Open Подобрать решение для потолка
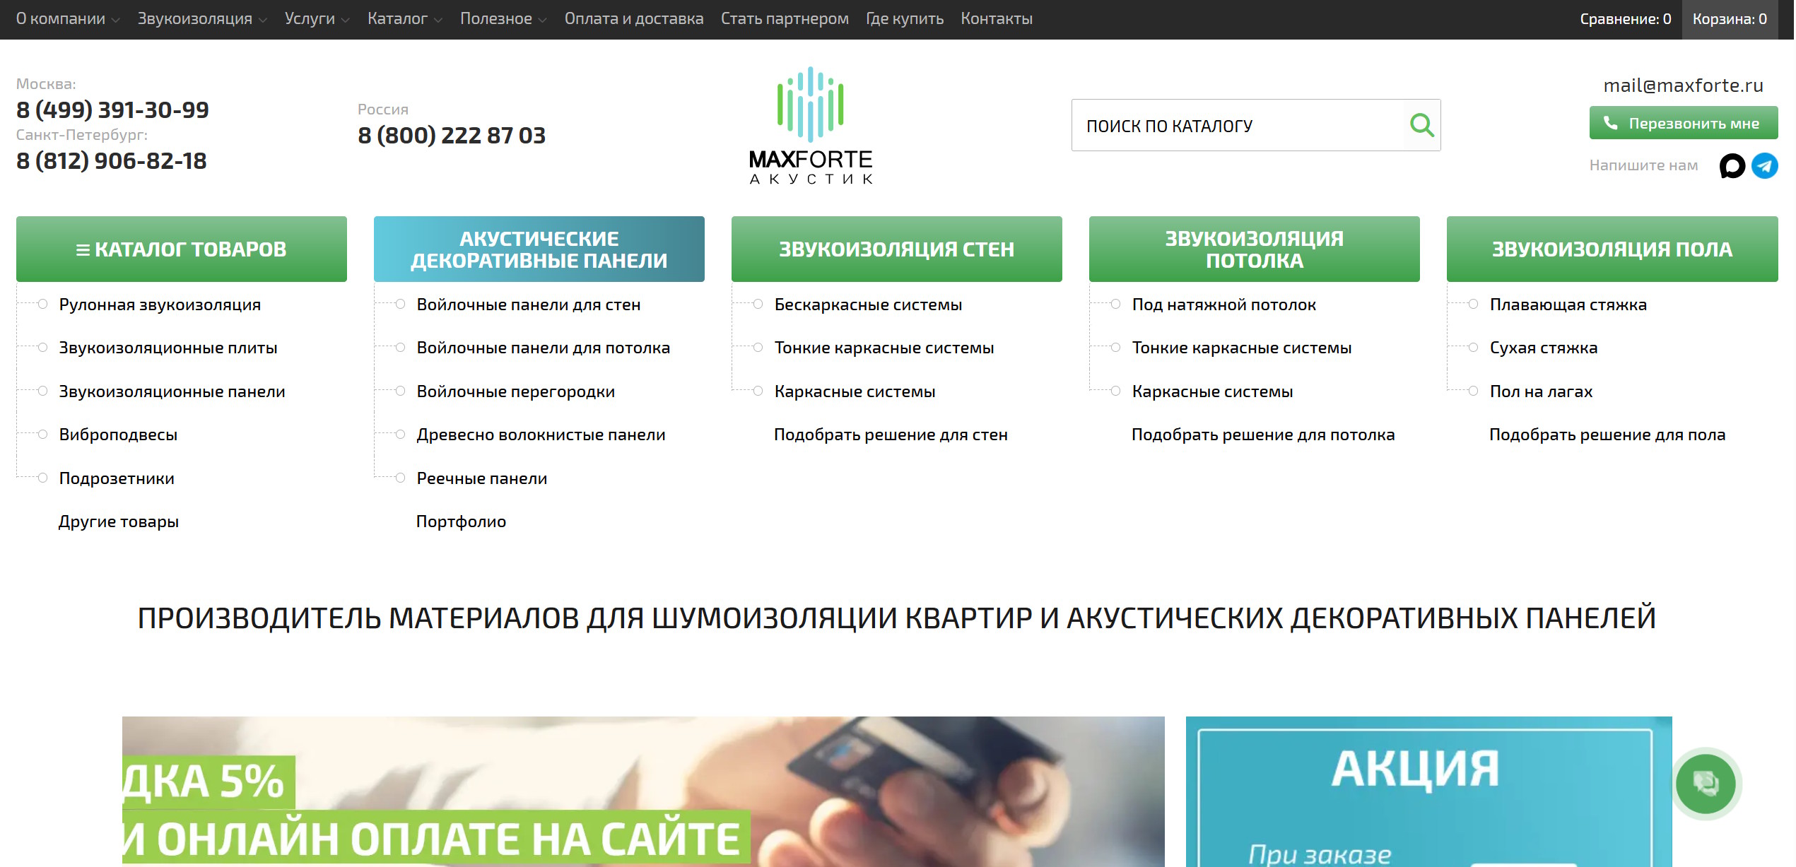Screen dimensions: 1796x867 (x=1263, y=435)
